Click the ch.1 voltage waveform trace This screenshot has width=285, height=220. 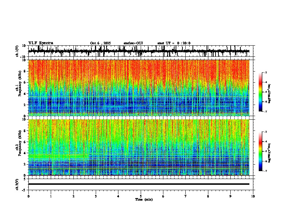(139, 51)
